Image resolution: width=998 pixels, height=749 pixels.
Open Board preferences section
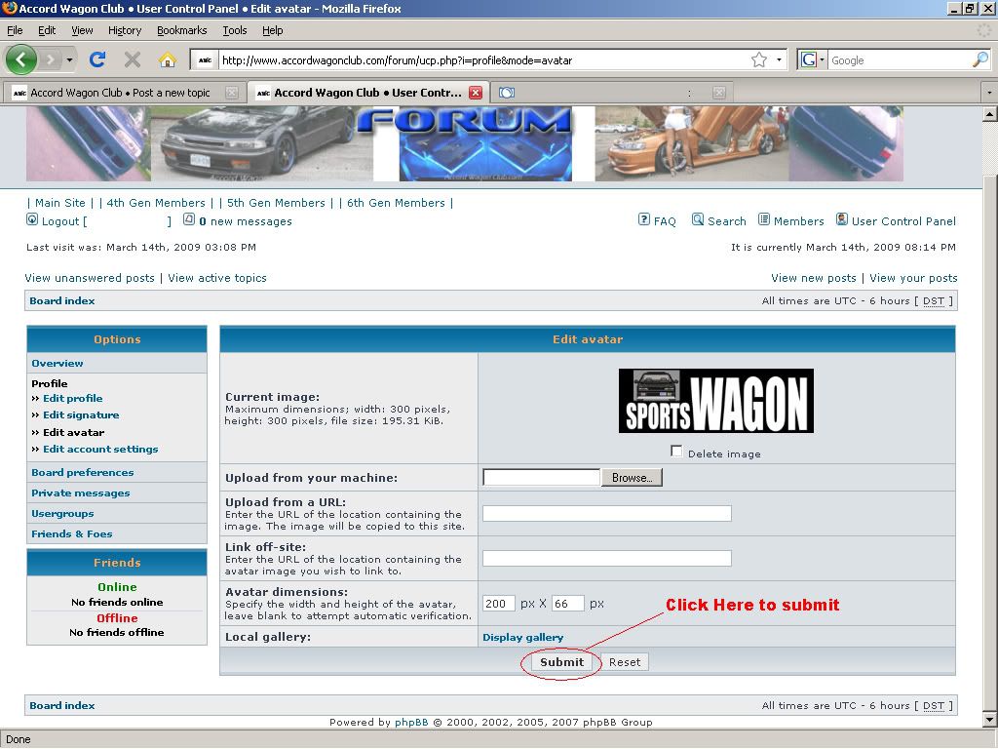pos(83,473)
